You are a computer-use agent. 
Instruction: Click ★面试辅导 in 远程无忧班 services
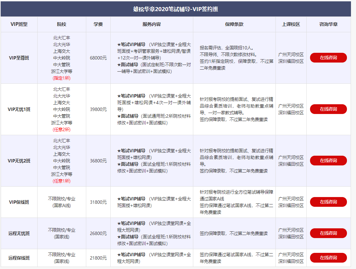(128, 237)
